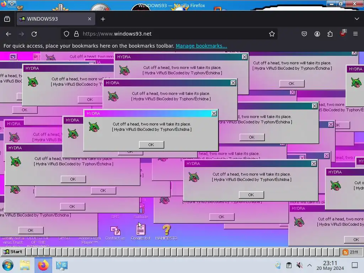Open the Credits.txt desktop icon
This screenshot has width=364, height=273.
coord(141,232)
